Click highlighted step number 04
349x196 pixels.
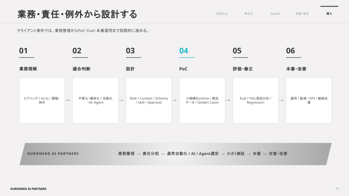pos(184,51)
